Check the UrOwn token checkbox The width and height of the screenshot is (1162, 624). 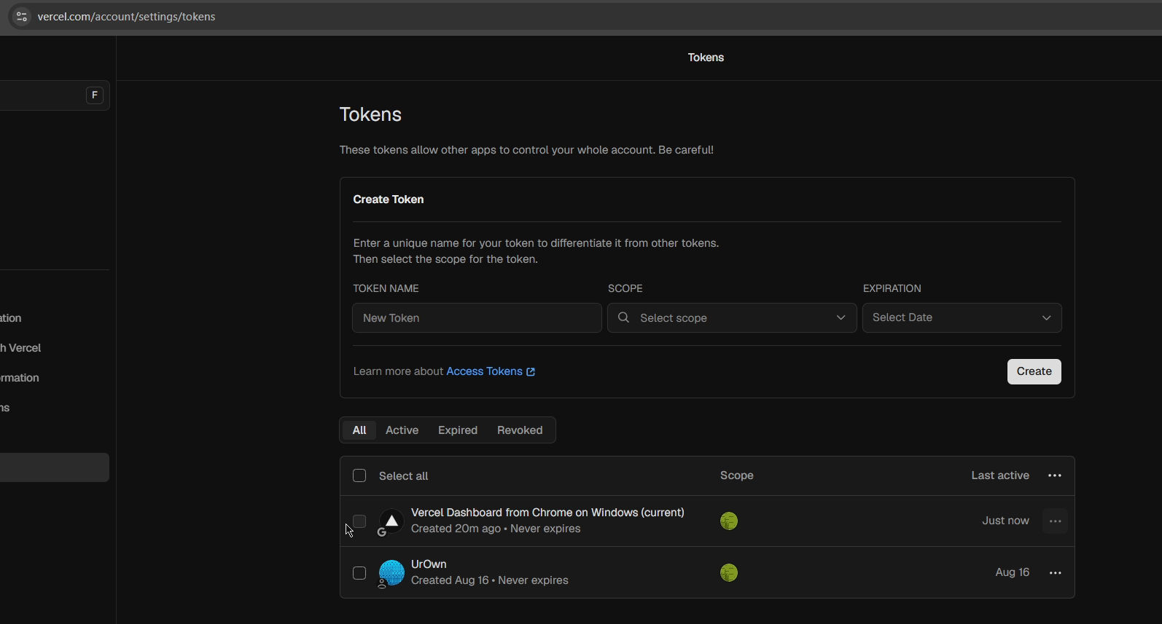pos(359,573)
